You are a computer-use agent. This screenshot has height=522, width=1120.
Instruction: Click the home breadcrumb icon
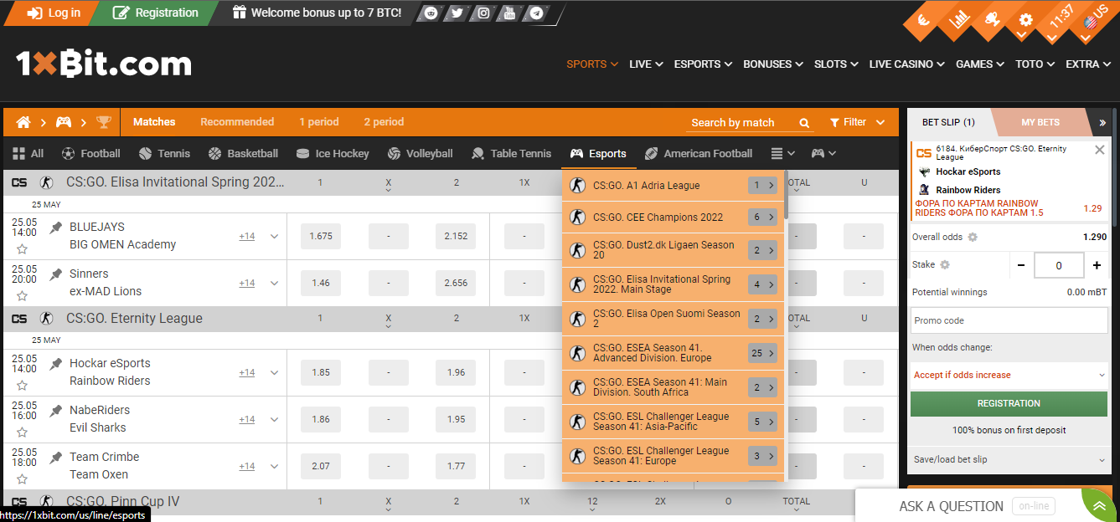tap(23, 121)
